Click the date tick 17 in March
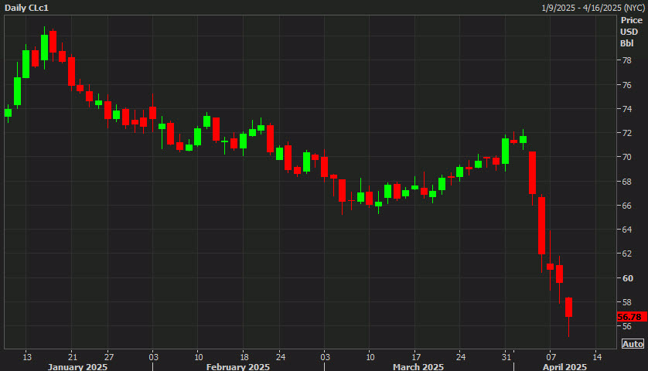The width and height of the screenshot is (648, 371). [416, 357]
